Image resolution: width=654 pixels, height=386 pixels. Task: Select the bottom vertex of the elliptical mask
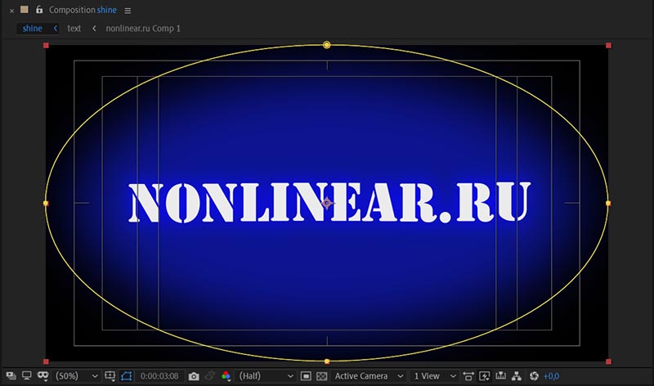click(326, 361)
